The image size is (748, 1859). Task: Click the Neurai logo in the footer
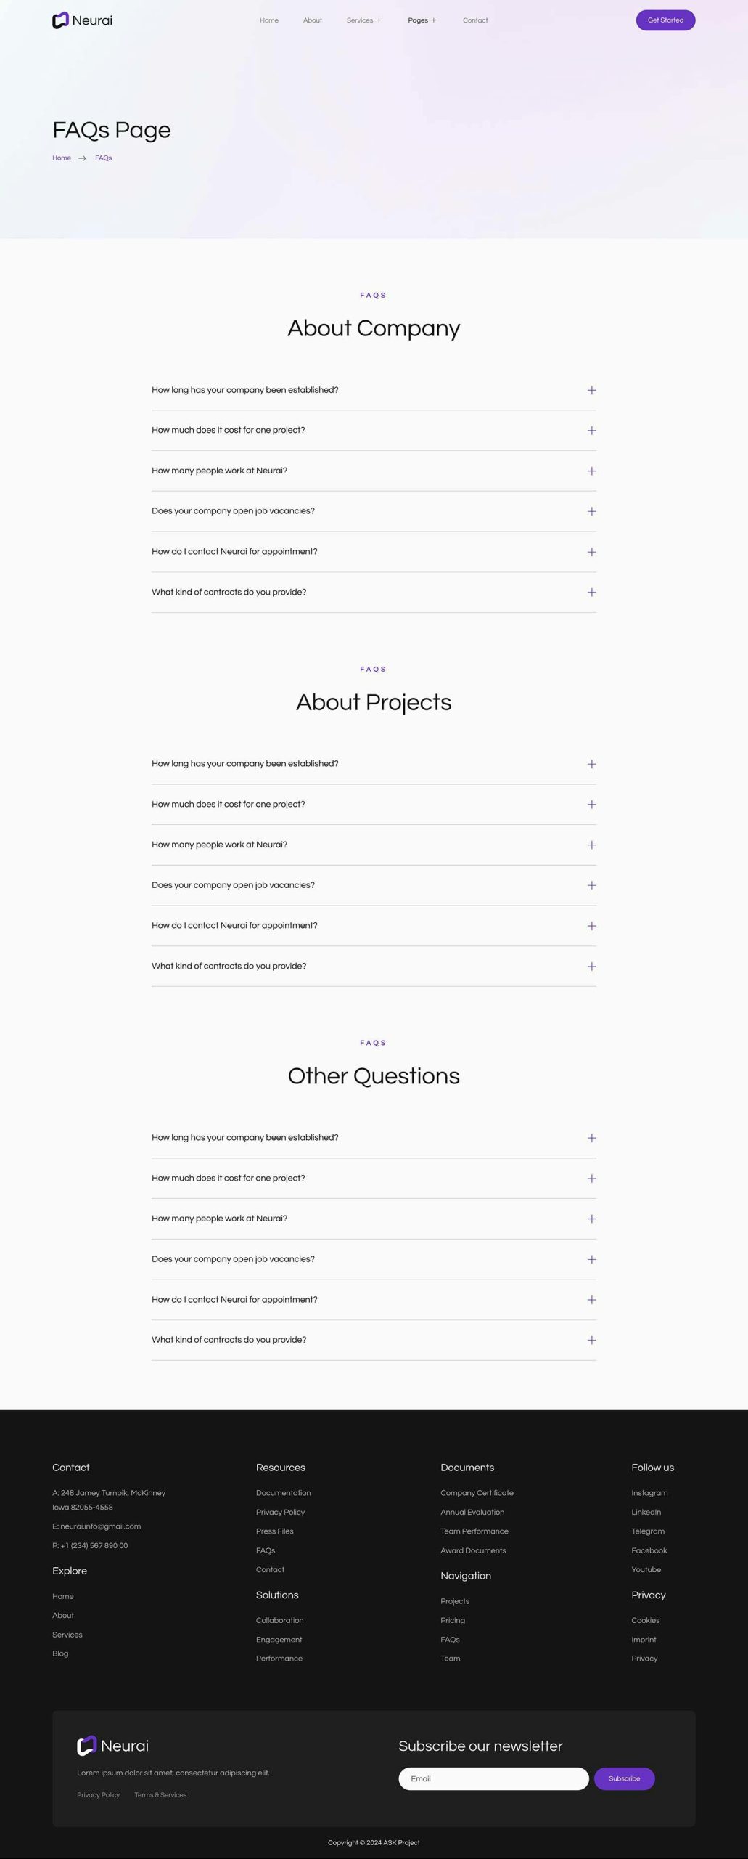coord(112,1745)
